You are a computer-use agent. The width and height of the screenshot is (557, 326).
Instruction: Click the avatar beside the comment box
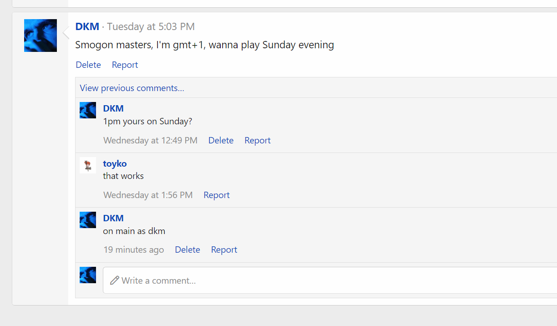pyautogui.click(x=88, y=275)
